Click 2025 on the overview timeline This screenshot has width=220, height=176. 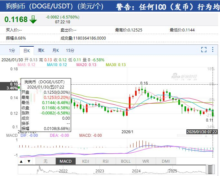173,171
